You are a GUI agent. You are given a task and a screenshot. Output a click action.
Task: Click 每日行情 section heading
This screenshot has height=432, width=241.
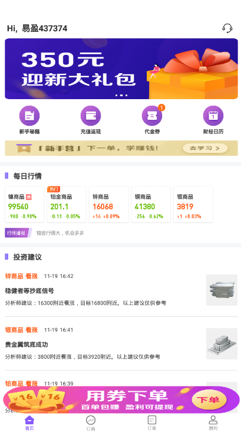tap(28, 176)
